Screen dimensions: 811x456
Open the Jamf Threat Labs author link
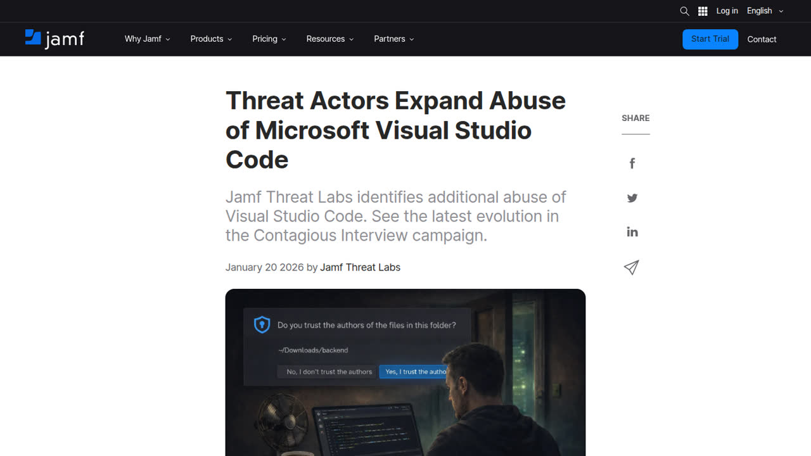pos(360,267)
